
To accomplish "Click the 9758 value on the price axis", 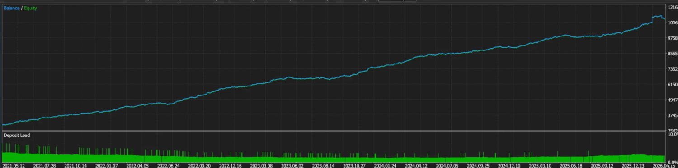I will point(672,38).
